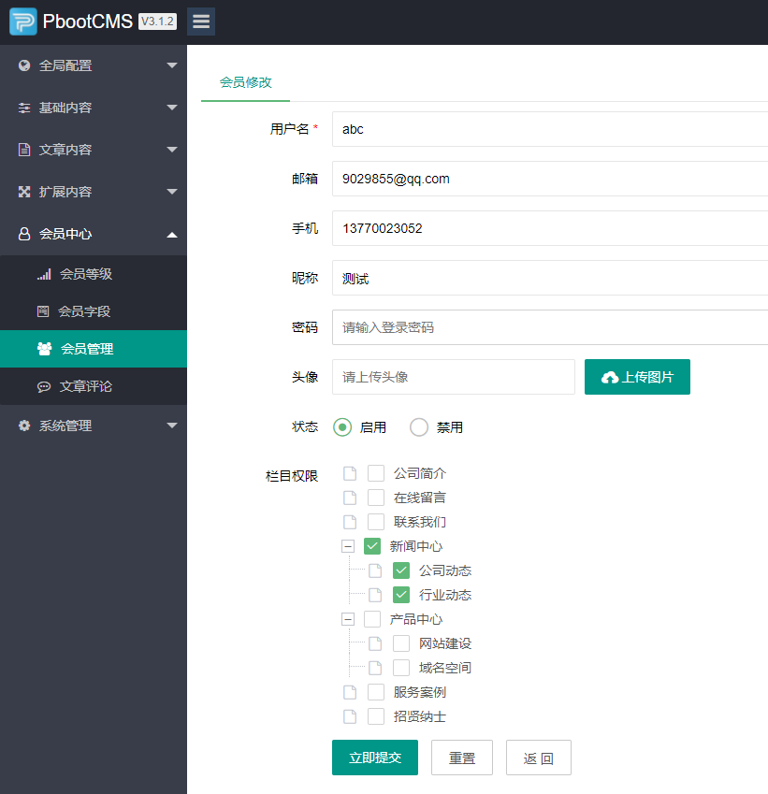Click the 立即提交 submit button

pos(374,758)
